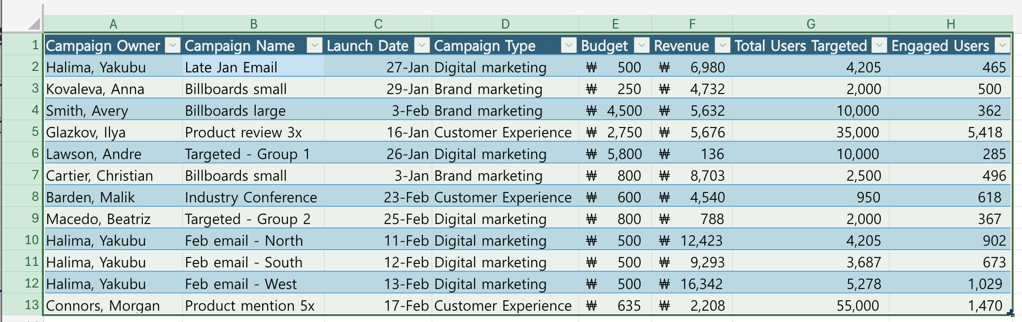
Task: Click the "Late Jan Email" cell
Action: pyautogui.click(x=253, y=67)
